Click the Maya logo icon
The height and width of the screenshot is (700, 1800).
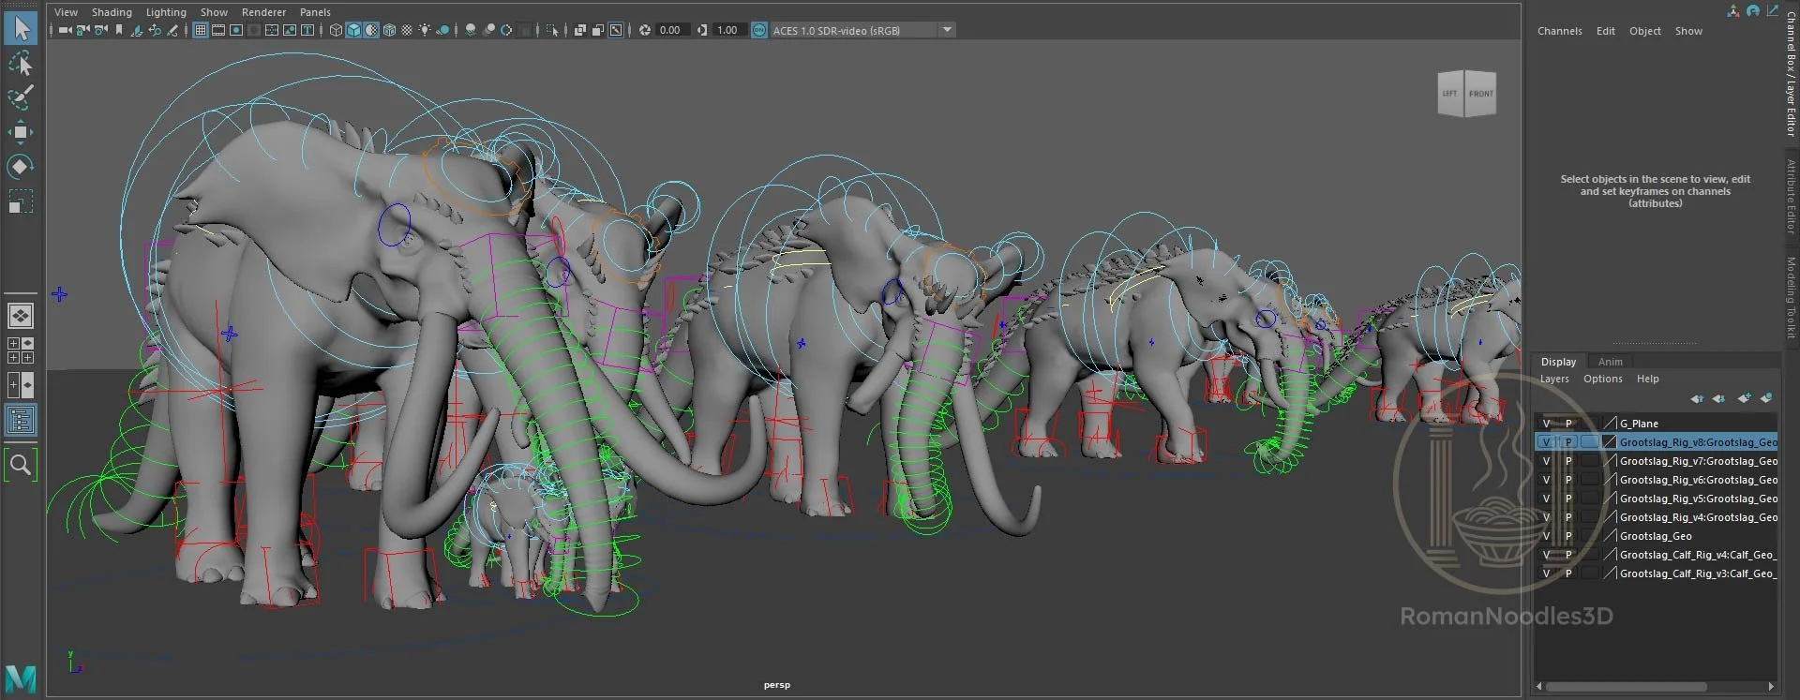[x=21, y=678]
